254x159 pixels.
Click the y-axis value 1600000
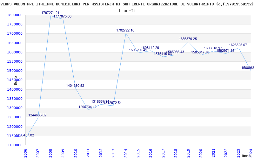[x=15, y=52]
